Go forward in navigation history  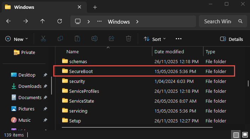pos(26,21)
